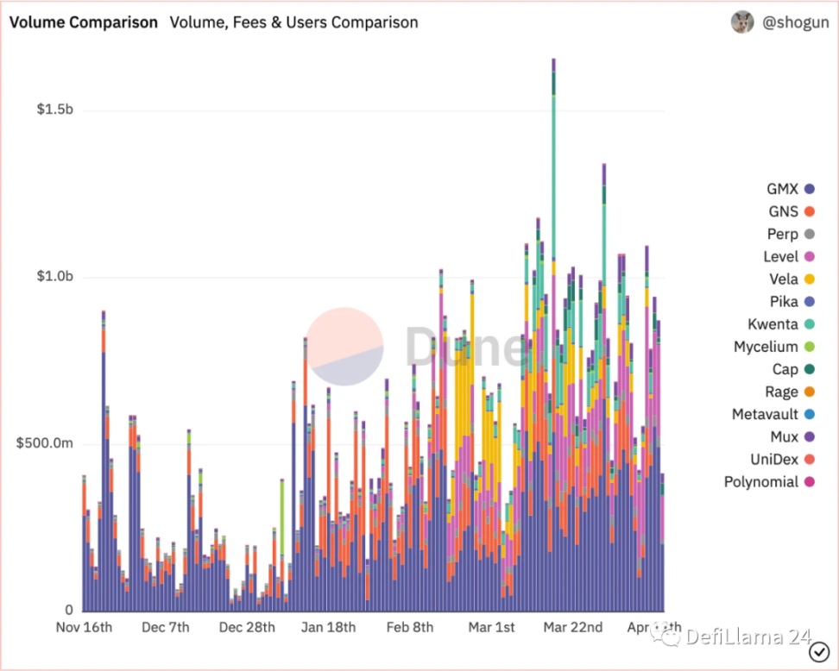Image resolution: width=839 pixels, height=671 pixels.
Task: Toggle the Cap legend entry
Action: [785, 369]
